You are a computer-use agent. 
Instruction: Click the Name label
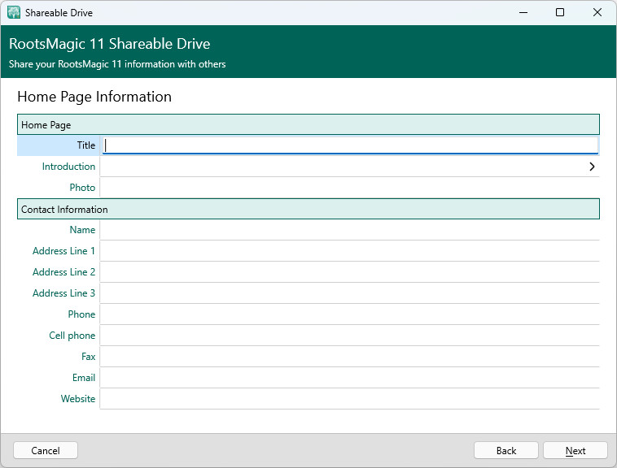pos(82,230)
